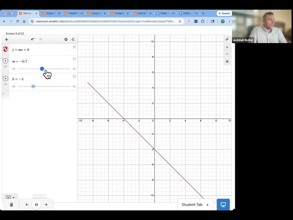Image resolution: width=293 pixels, height=220 pixels.
Task: Expand the Student Tab dropdown
Action: (195, 205)
